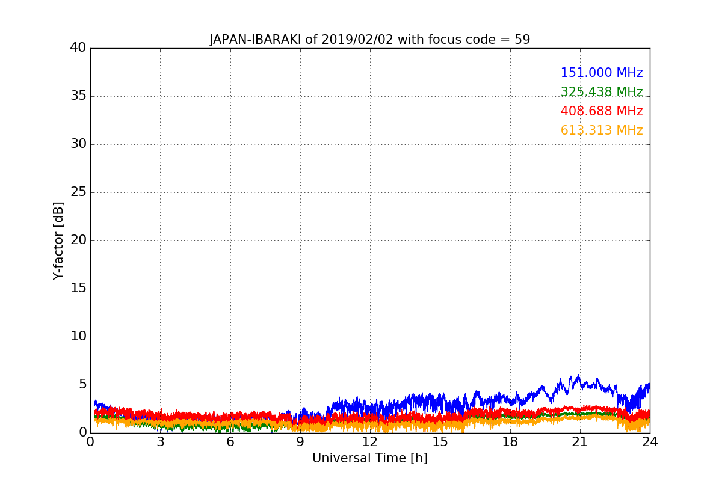Click the JAPAN-IBARAKI plot title
722x481 pixels.
(370, 40)
